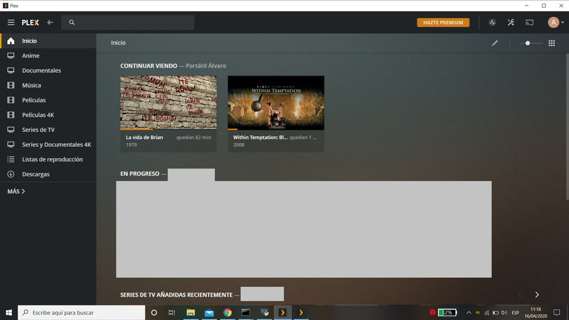
Task: Click the Hazte Premium button
Action: 443,22
